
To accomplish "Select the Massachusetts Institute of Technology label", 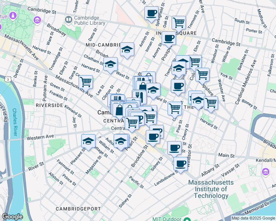I will [211, 189].
